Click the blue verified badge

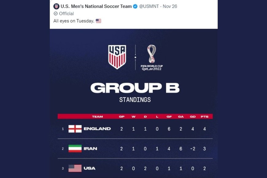click(135, 6)
